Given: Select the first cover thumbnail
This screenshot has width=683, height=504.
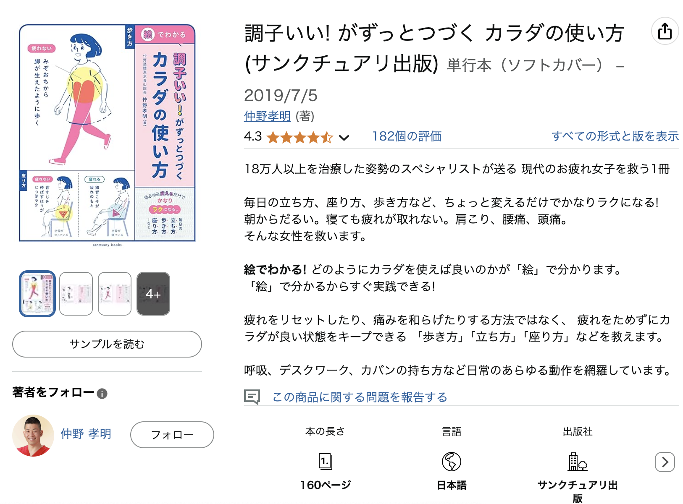Looking at the screenshot, I should [x=37, y=294].
